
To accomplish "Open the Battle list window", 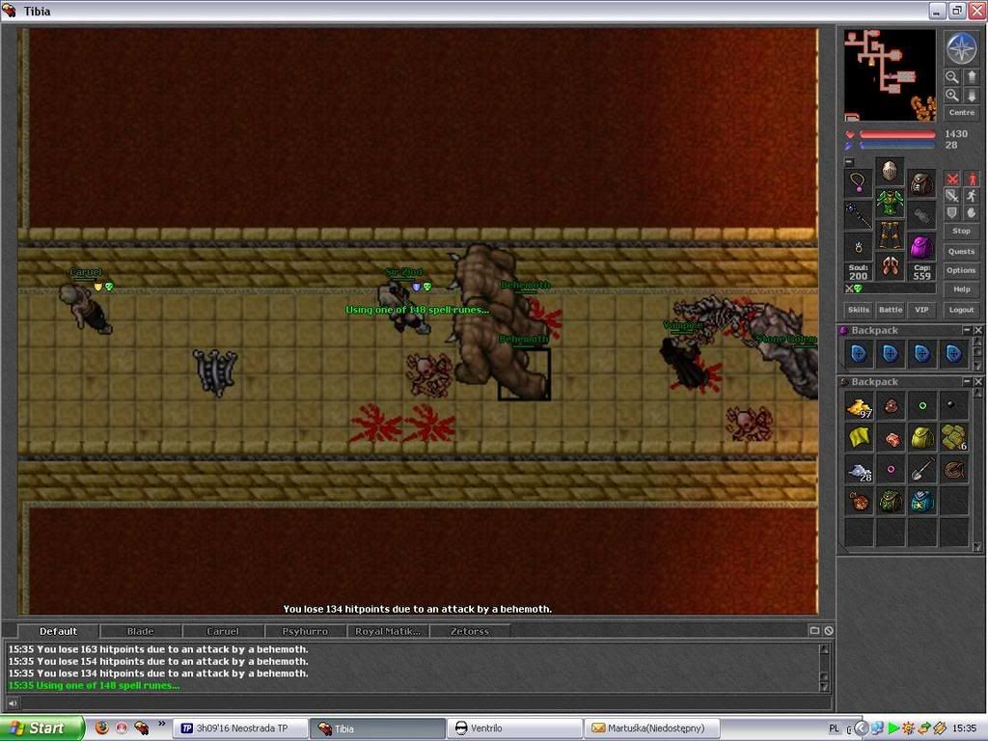I will (891, 310).
